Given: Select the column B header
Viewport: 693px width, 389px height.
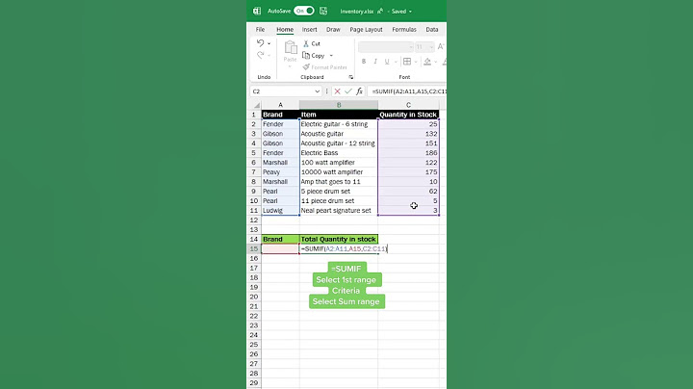Looking at the screenshot, I should 339,105.
